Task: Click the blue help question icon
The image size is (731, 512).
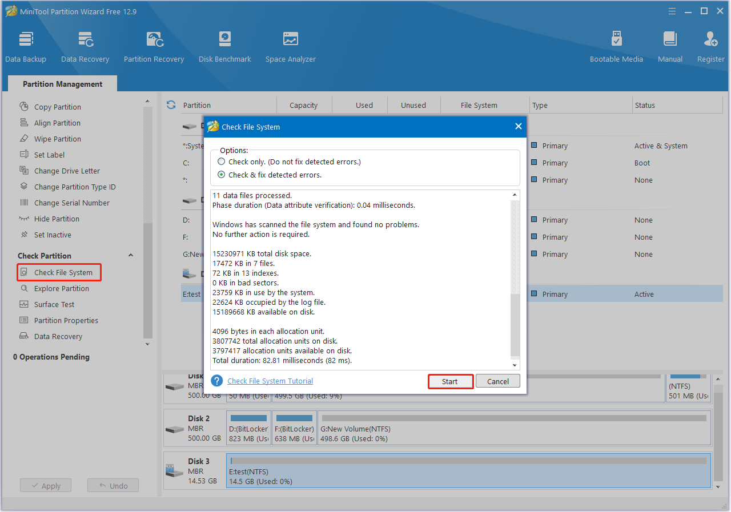Action: [216, 381]
